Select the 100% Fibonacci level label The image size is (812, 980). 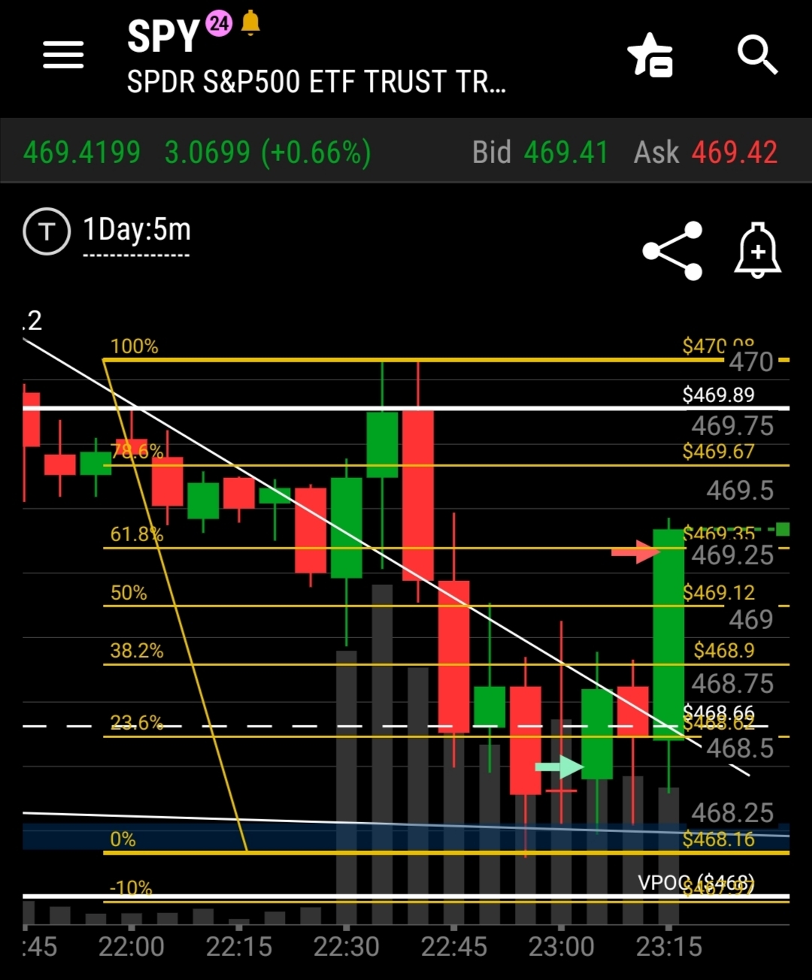[x=135, y=346]
